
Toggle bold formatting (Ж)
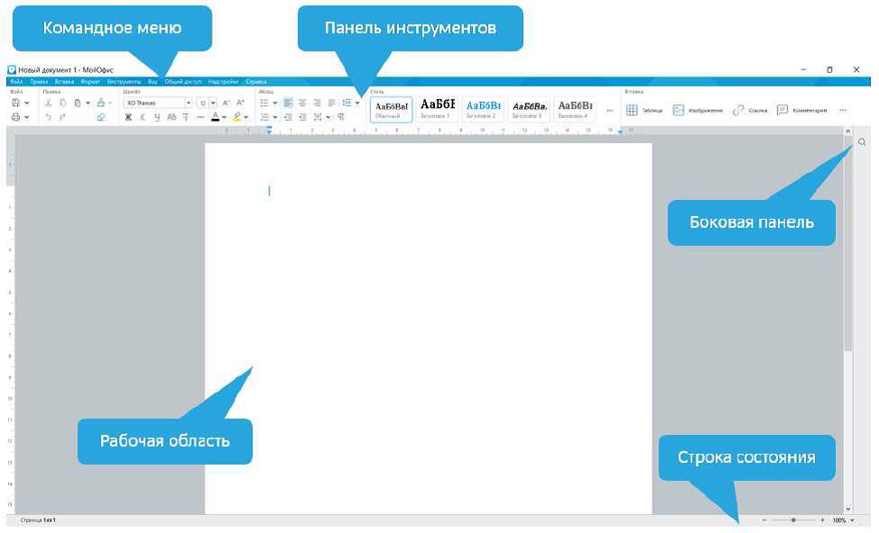click(128, 117)
